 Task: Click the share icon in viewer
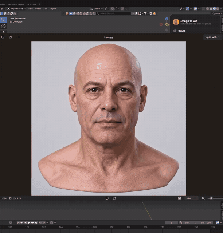[x=11, y=37]
